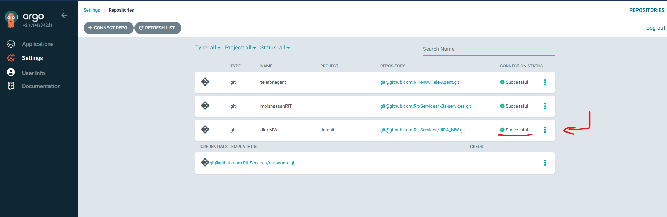The width and height of the screenshot is (667, 217).
Task: Click the CREDS column header
Action: (x=476, y=147)
